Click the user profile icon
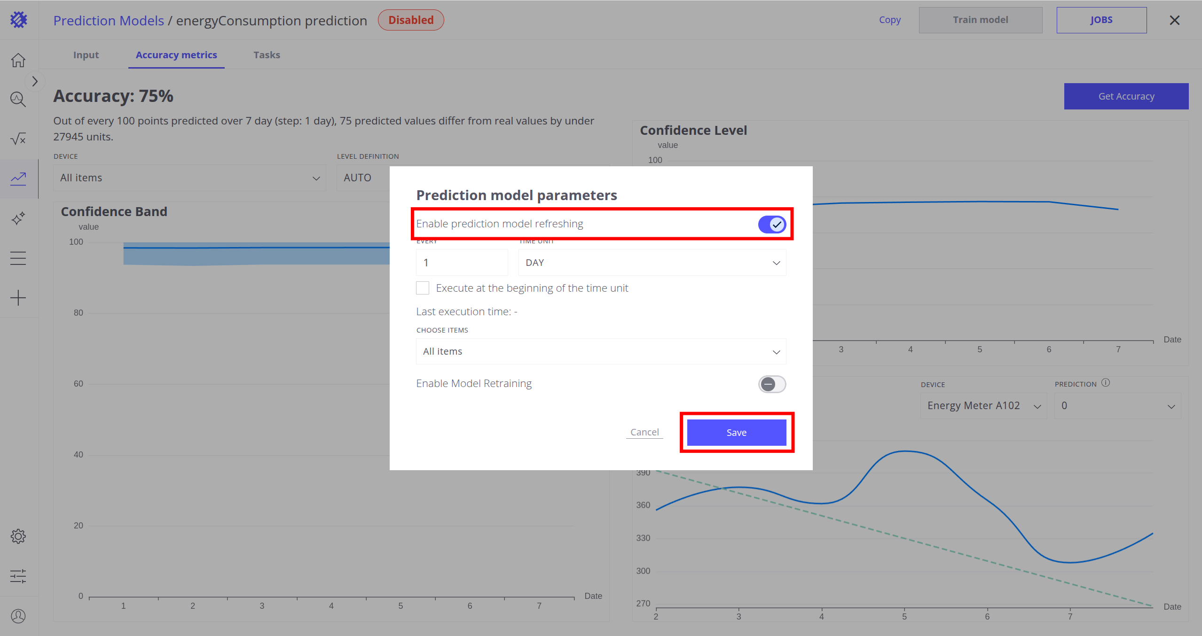Viewport: 1202px width, 636px height. point(18,616)
